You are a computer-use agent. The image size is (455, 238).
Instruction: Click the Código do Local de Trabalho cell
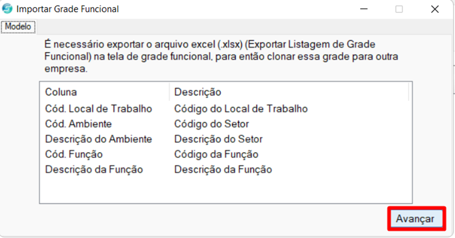[241, 109]
